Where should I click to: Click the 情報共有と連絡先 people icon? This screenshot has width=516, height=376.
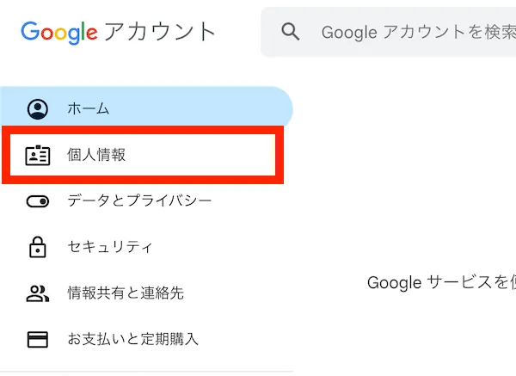[38, 293]
